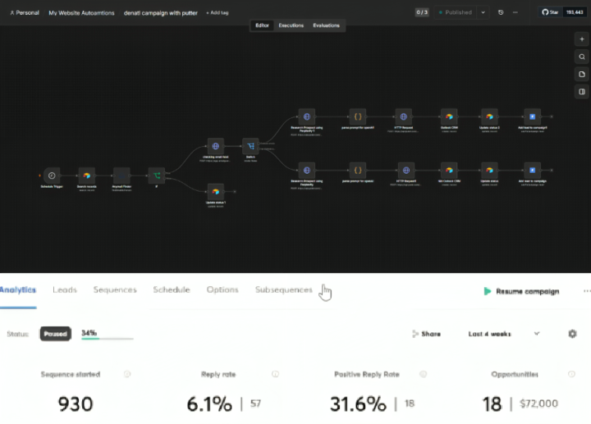Click the add node plus icon

(x=582, y=39)
